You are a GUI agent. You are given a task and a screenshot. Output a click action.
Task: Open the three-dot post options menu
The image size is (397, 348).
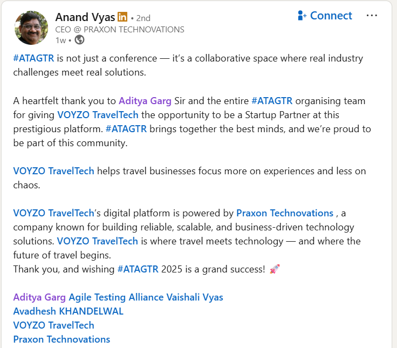[x=372, y=16]
